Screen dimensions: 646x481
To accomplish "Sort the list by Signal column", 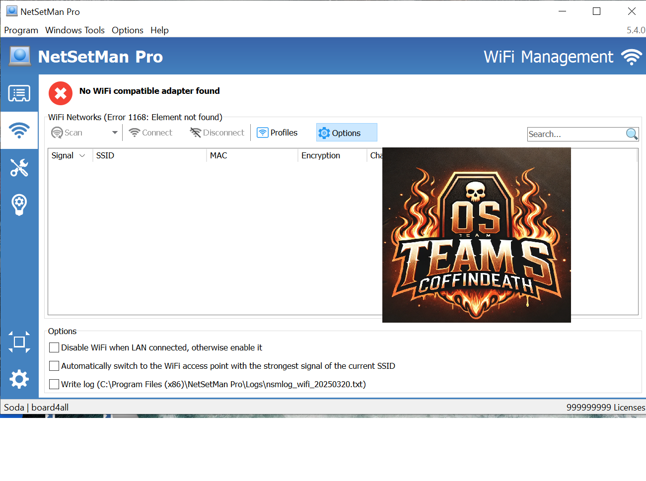I will pos(70,155).
